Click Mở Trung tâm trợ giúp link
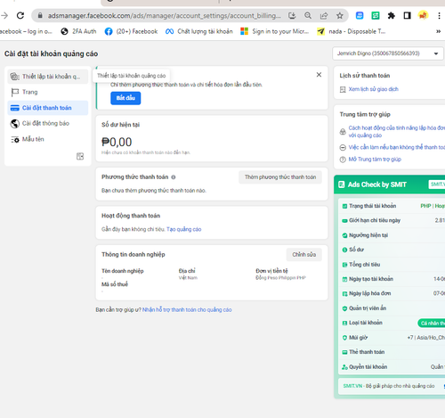The height and width of the screenshot is (418, 445). (375, 160)
